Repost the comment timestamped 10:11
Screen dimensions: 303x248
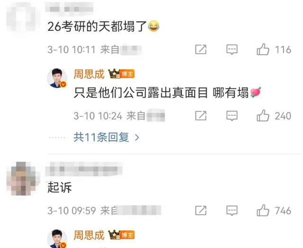click(x=201, y=49)
